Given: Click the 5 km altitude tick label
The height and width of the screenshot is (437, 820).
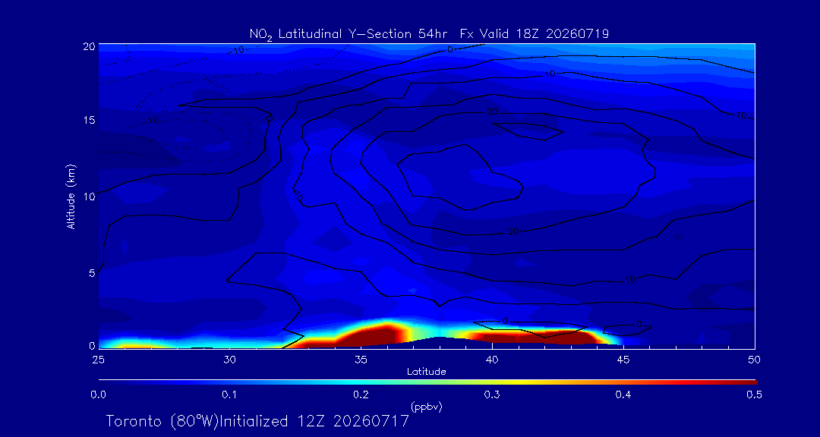Looking at the screenshot, I should coord(91,273).
